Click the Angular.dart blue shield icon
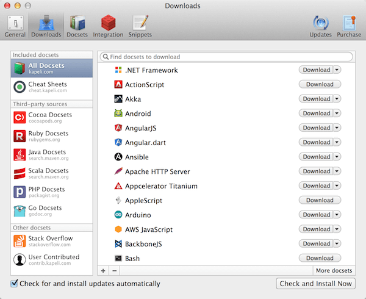366x299 pixels. [x=118, y=142]
